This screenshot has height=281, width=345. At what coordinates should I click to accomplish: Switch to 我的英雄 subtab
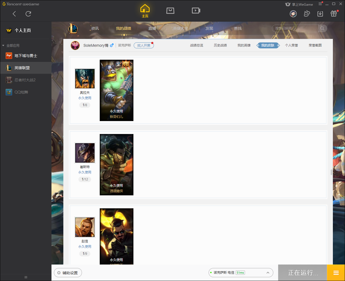[244, 45]
